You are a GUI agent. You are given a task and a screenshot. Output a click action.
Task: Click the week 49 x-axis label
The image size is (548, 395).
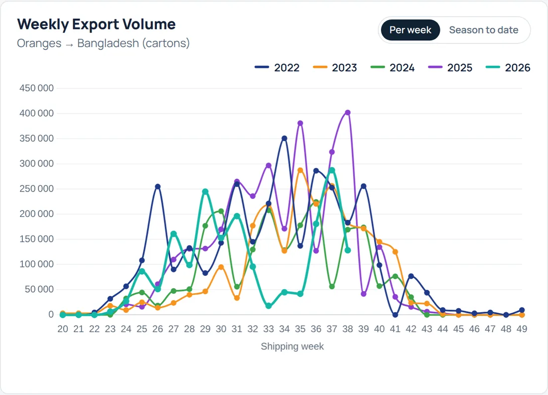pyautogui.click(x=522, y=329)
